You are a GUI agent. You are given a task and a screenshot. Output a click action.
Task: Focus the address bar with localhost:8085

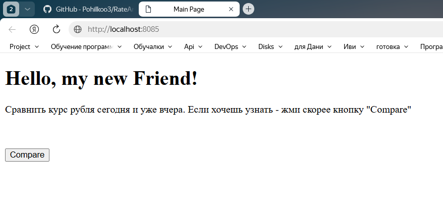pyautogui.click(x=256, y=29)
